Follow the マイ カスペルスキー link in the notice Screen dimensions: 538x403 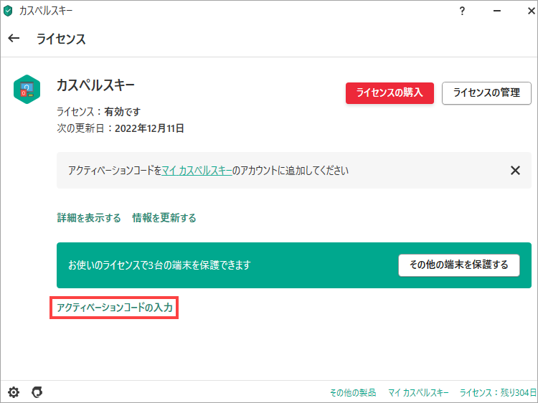197,171
